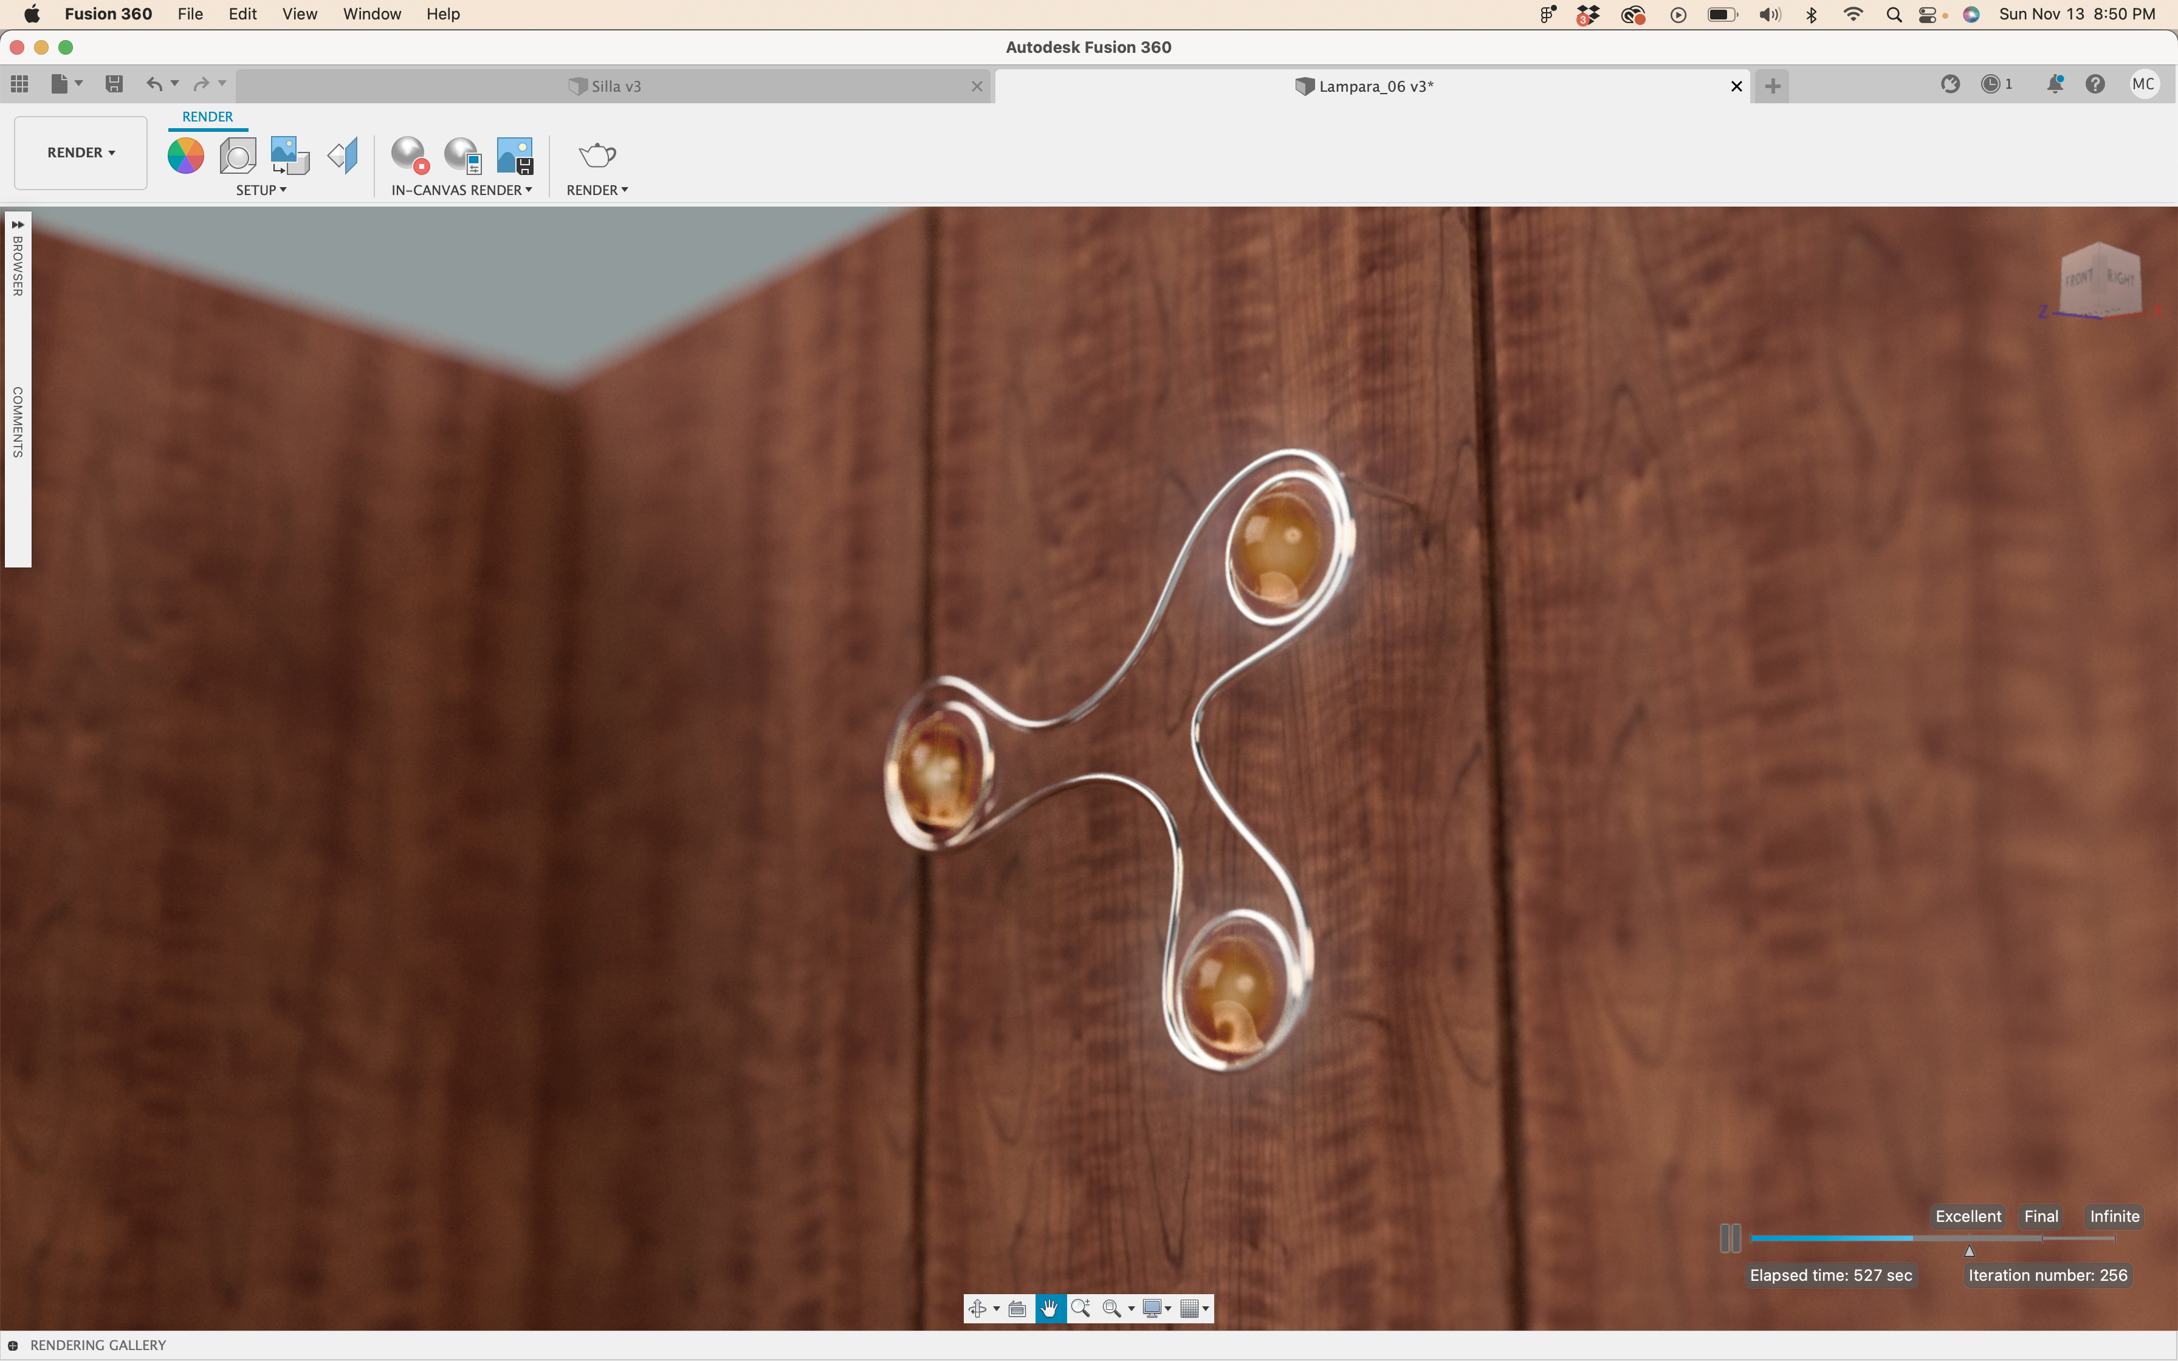Open In-Canvas Render Settings
The height and width of the screenshot is (1361, 2178).
464,156
